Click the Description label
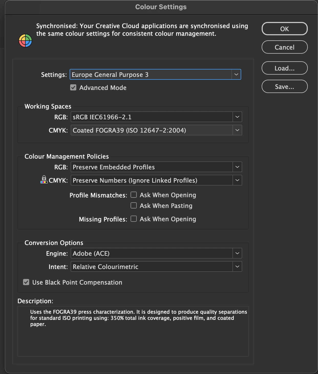This screenshot has height=374, width=318. 35,301
